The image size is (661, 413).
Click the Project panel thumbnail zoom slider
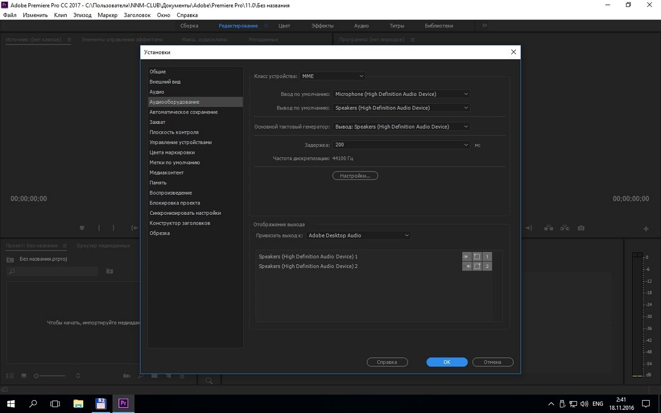52,376
